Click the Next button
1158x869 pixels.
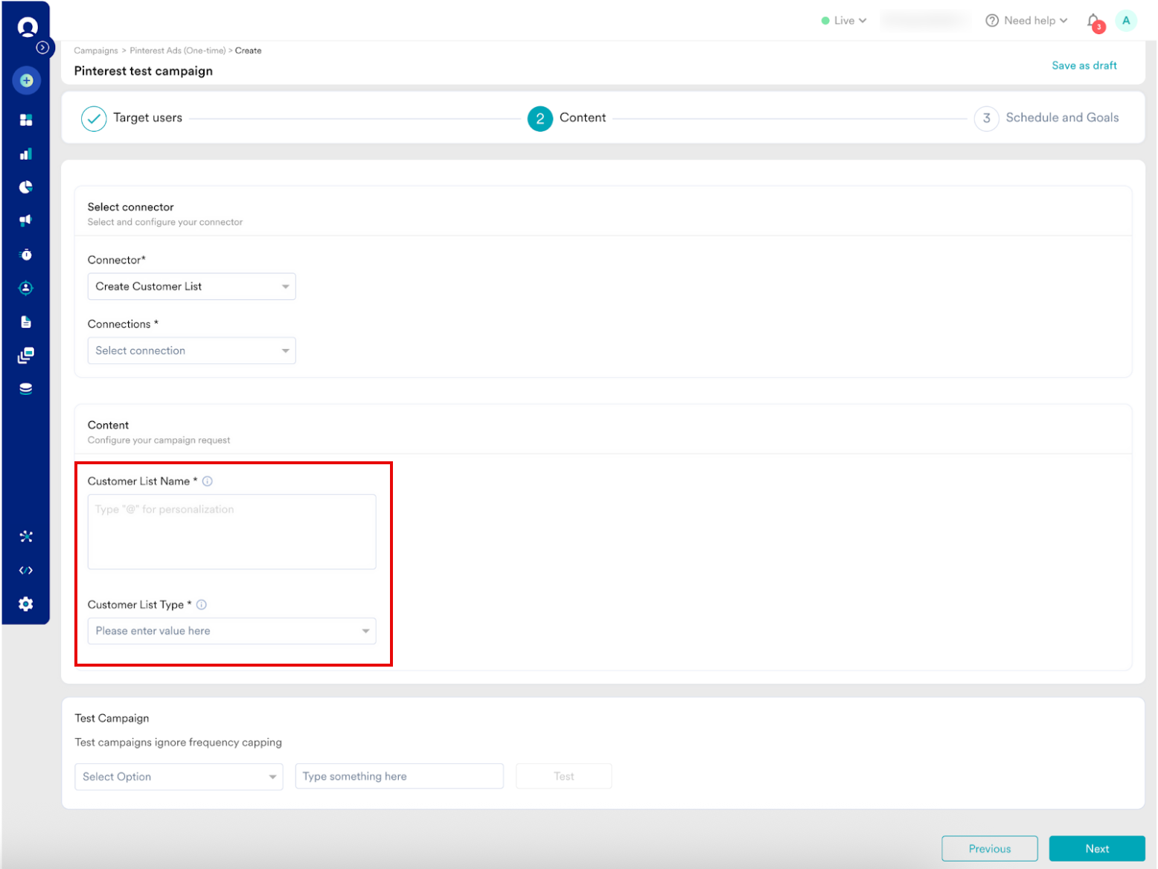click(1097, 849)
